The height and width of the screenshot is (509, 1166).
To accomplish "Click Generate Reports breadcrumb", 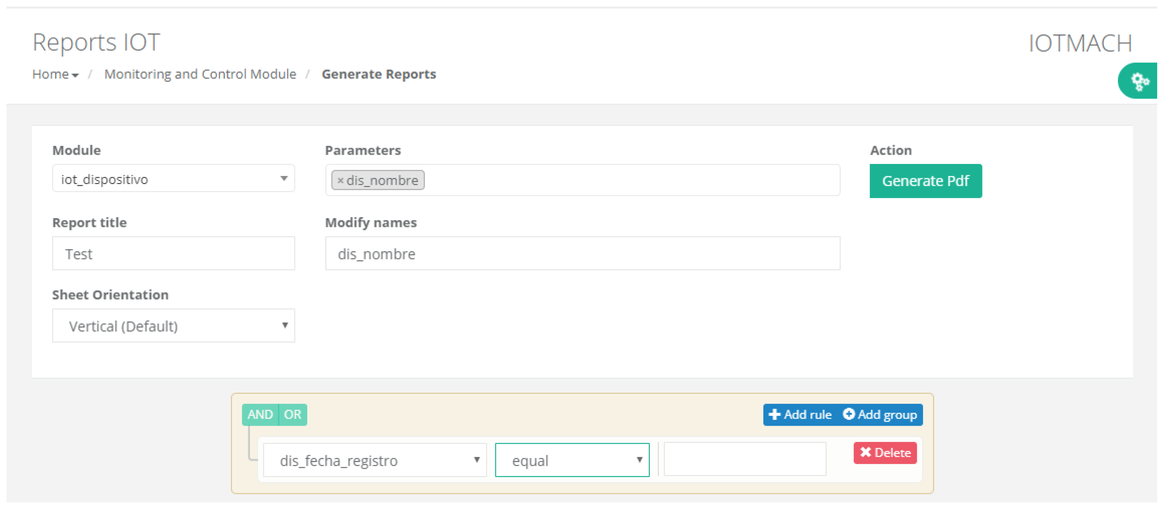I will (379, 74).
